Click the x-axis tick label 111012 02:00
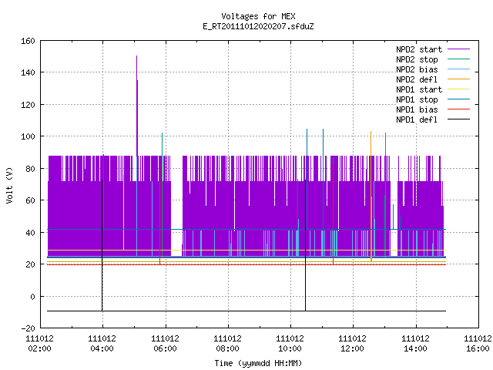The height and width of the screenshot is (370, 493). (39, 344)
